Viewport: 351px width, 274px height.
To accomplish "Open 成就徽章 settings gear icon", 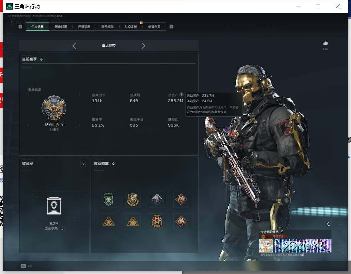I will tap(113, 164).
